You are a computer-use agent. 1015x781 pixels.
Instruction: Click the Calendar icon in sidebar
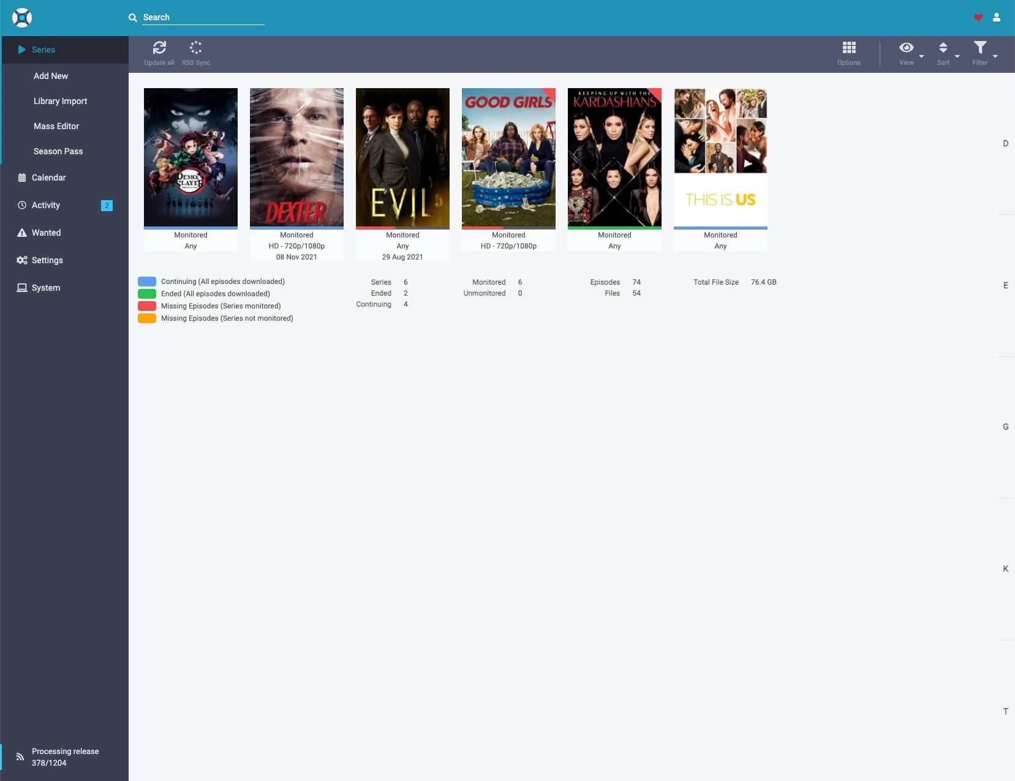22,177
